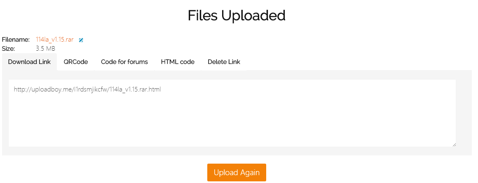The image size is (478, 183).
Task: Click the uploadboy.me URL text
Action: click(x=87, y=90)
